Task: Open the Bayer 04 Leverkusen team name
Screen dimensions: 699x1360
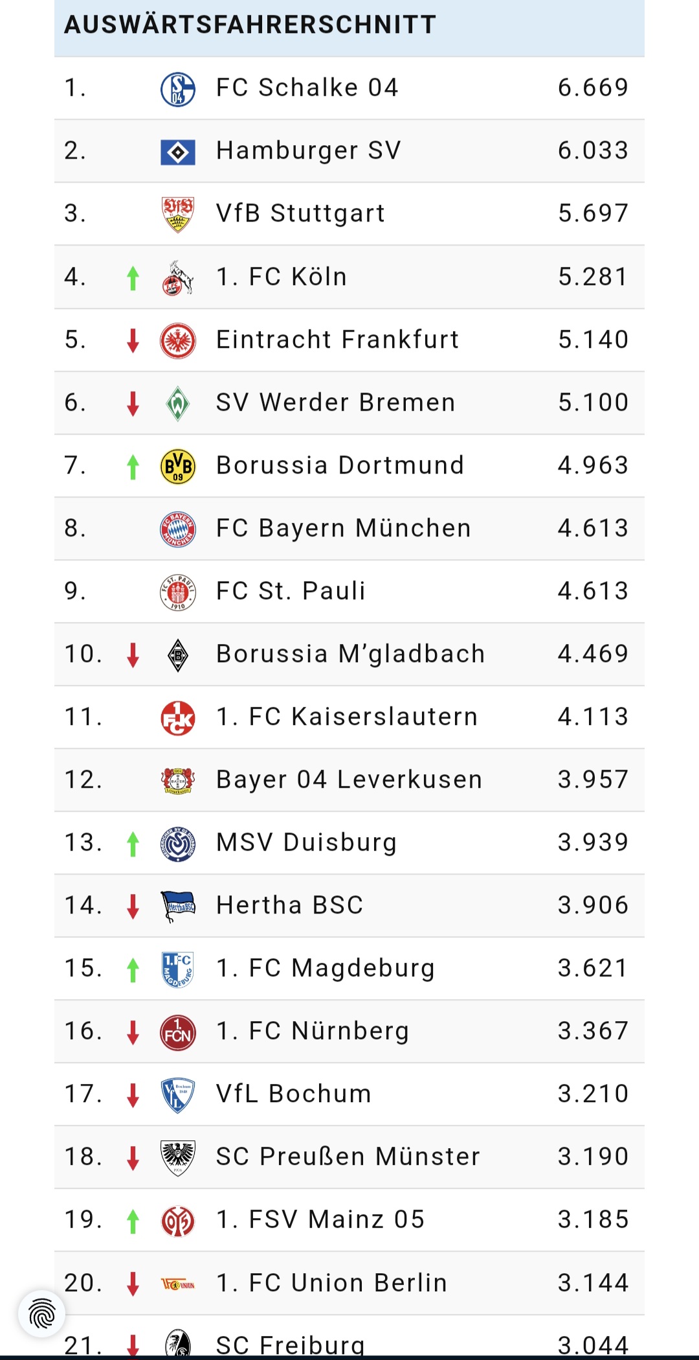Action: coord(349,779)
